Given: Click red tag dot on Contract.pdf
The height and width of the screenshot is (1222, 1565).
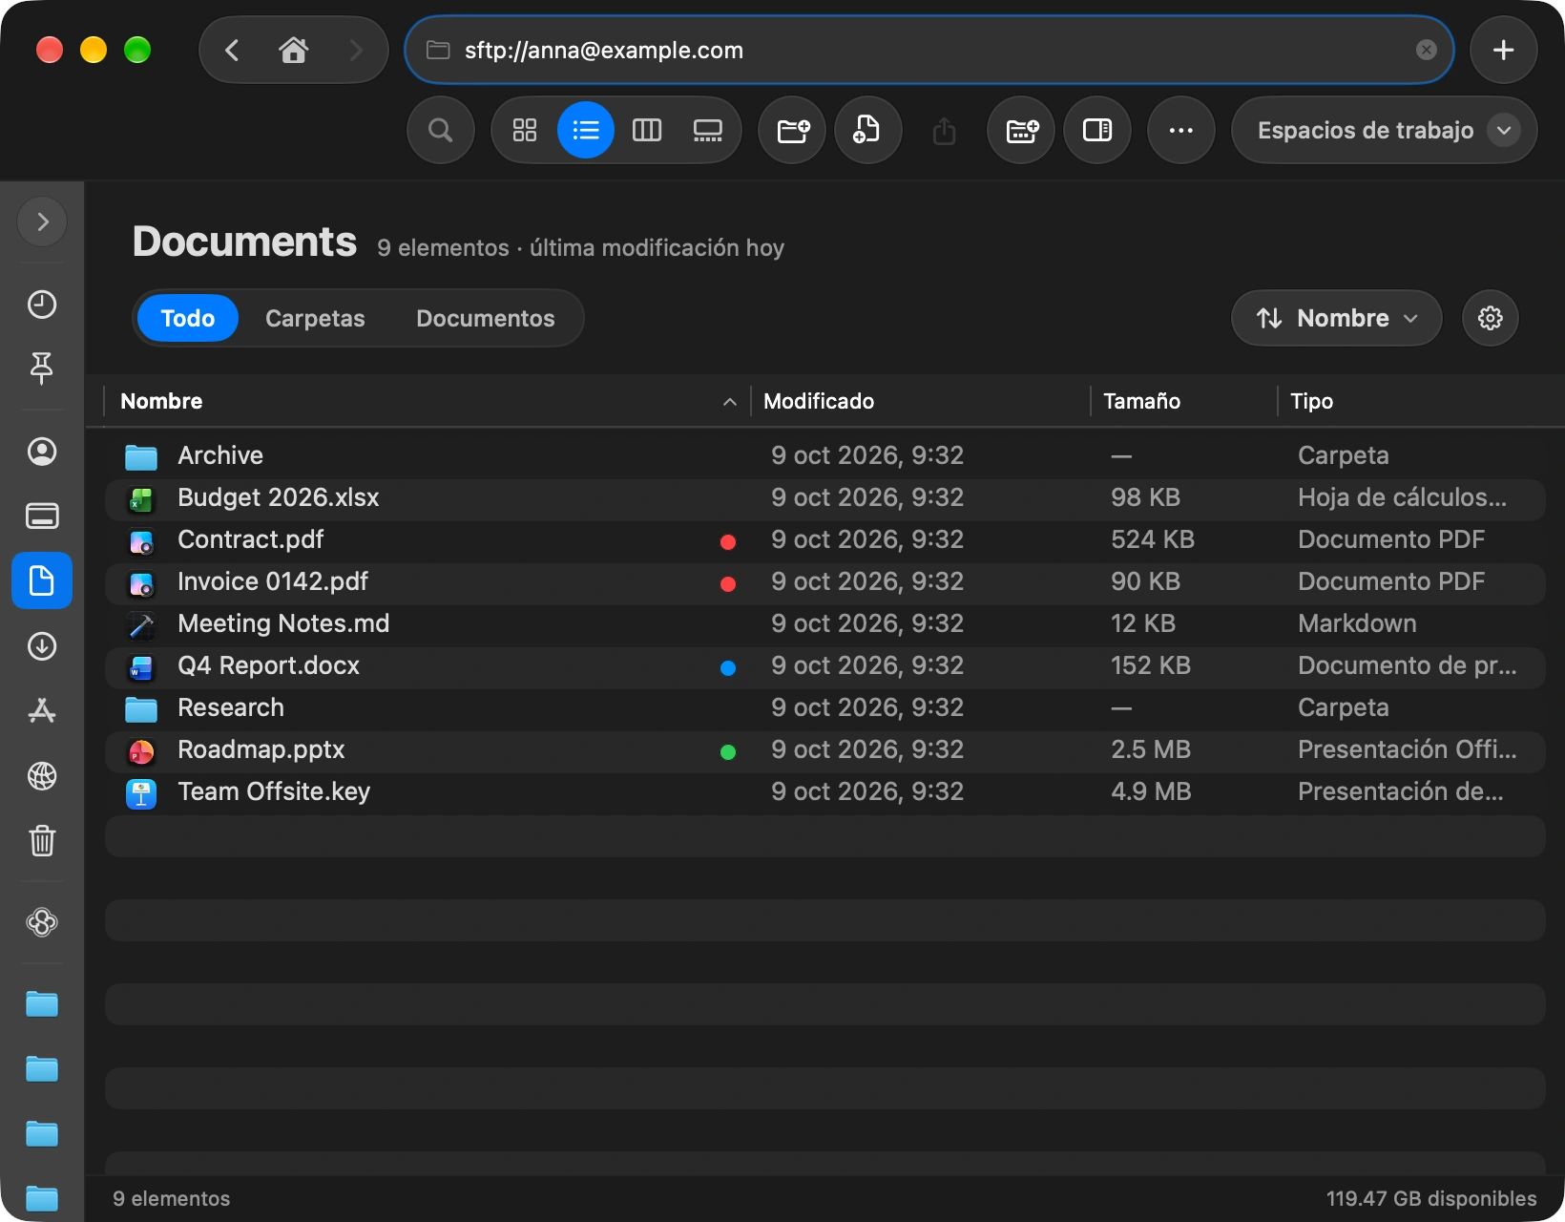Looking at the screenshot, I should pos(727,542).
